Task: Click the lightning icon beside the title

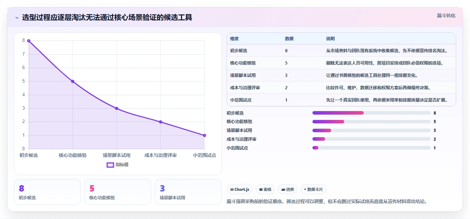Action: click(17, 18)
